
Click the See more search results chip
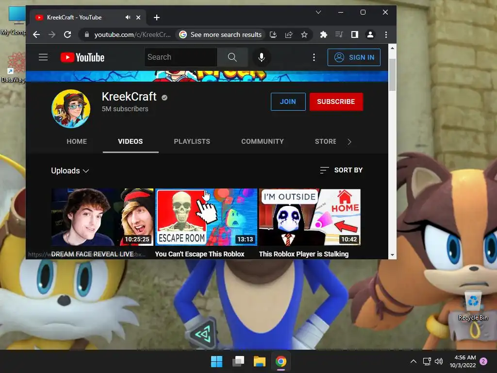[221, 34]
